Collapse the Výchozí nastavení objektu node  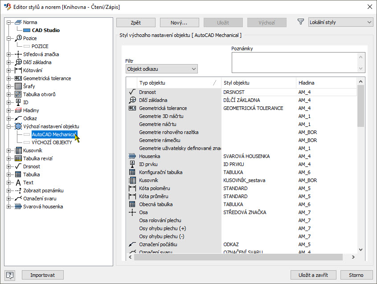point(8,126)
